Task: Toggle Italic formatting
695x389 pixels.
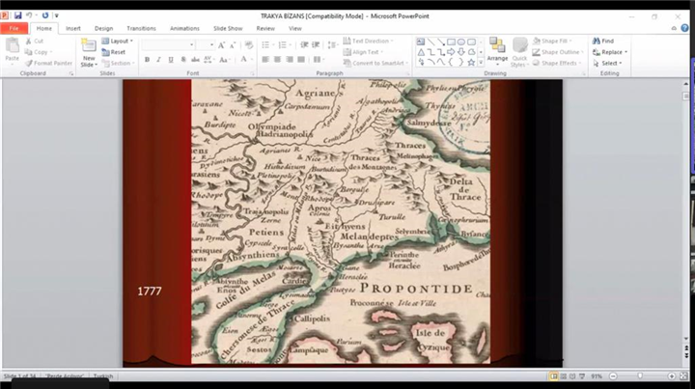Action: [158, 60]
